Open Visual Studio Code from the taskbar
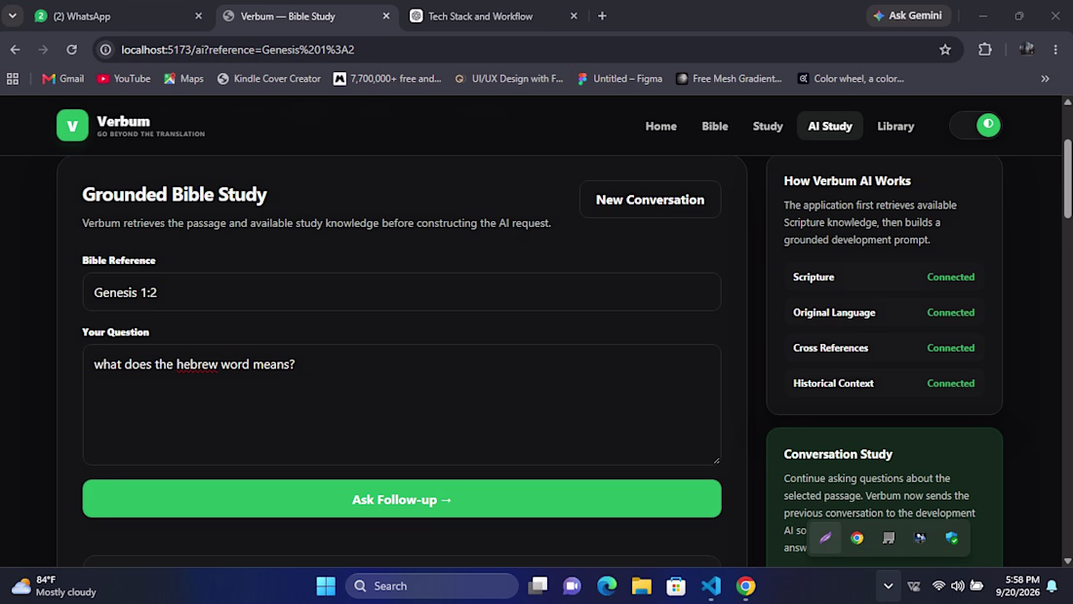This screenshot has width=1073, height=604. tap(710, 585)
